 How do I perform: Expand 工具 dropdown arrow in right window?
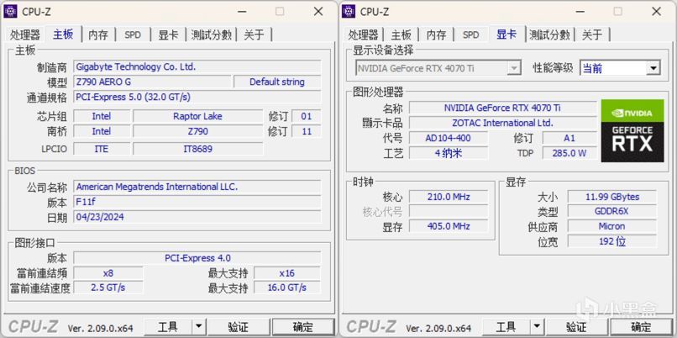point(537,327)
